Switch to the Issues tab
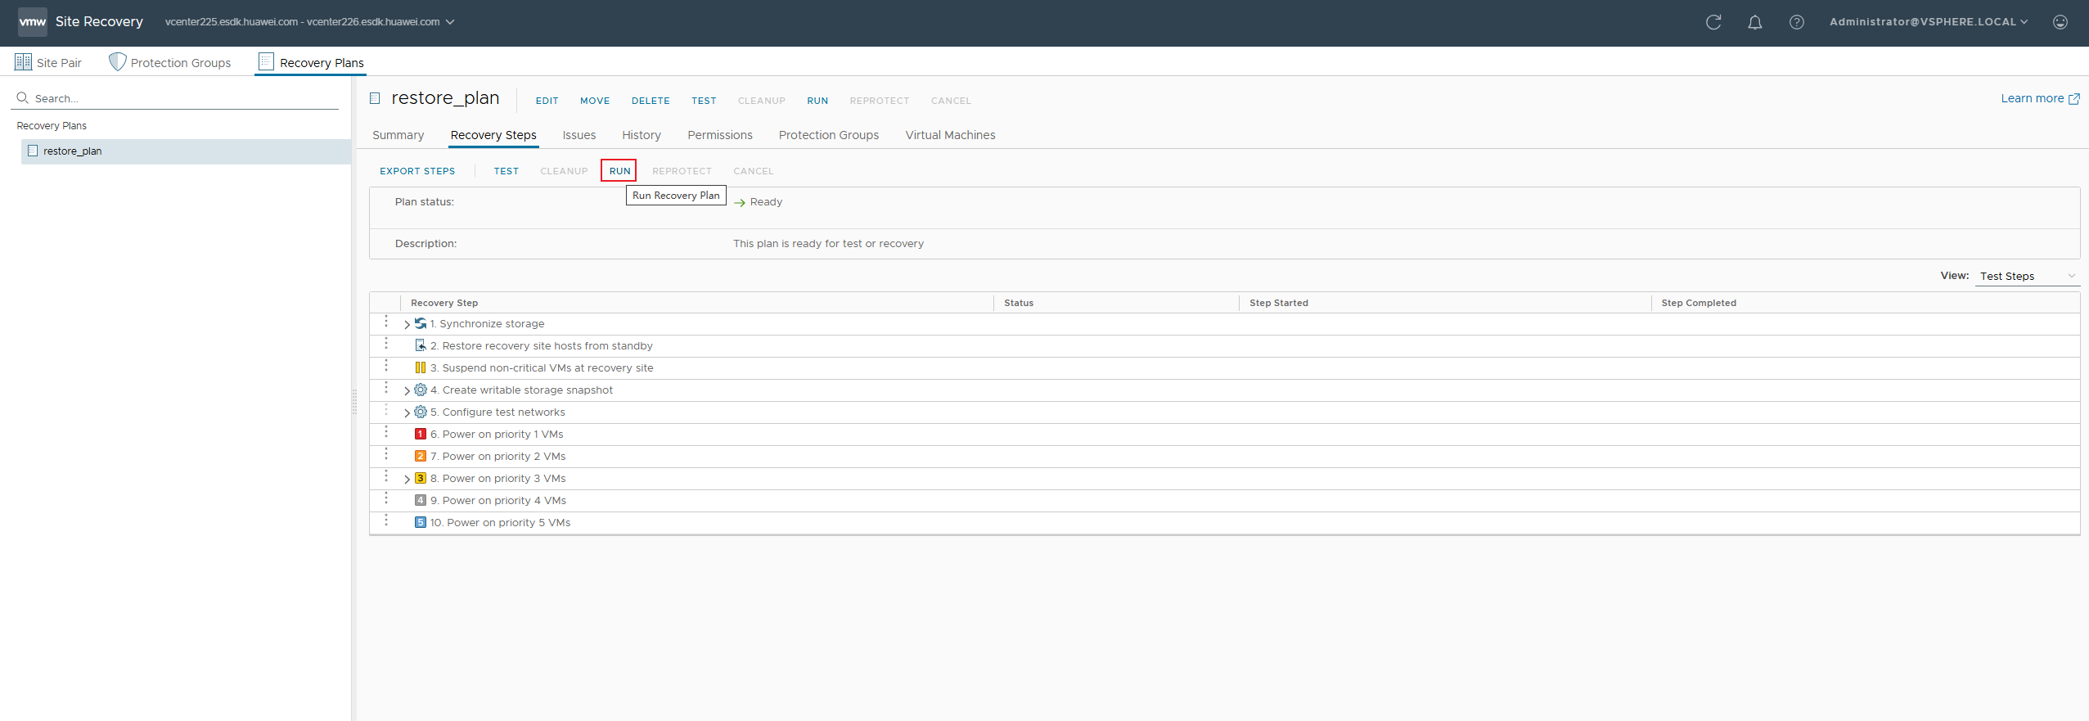Viewport: 2089px width, 721px height. click(x=579, y=135)
